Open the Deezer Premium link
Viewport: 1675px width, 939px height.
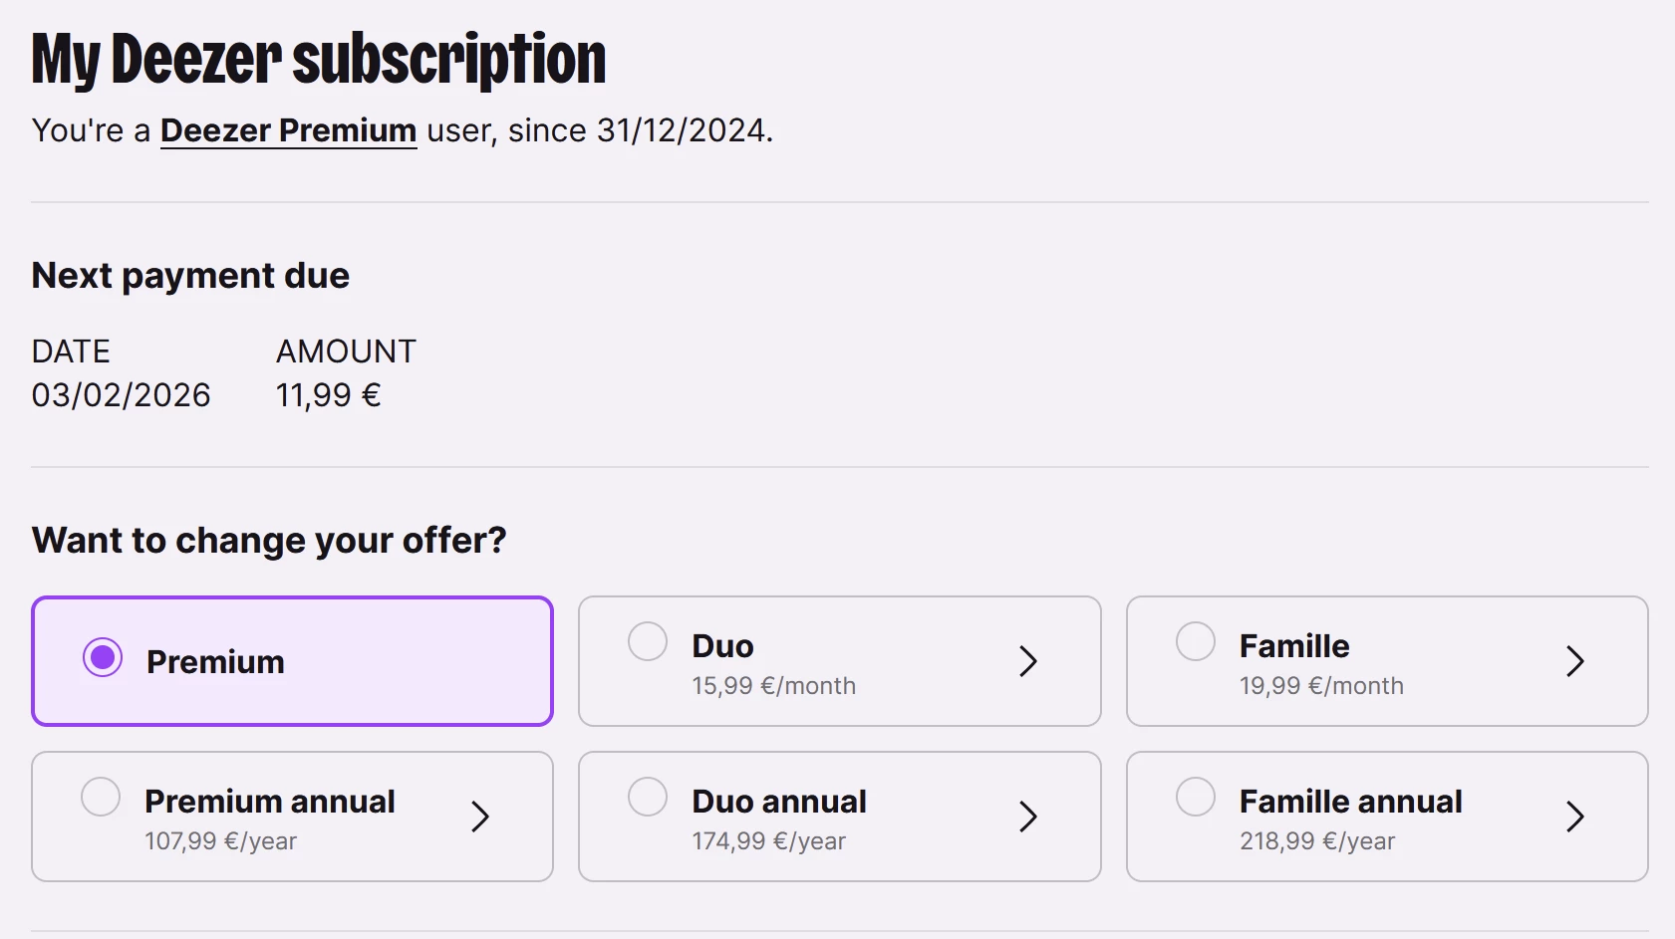[x=288, y=130]
